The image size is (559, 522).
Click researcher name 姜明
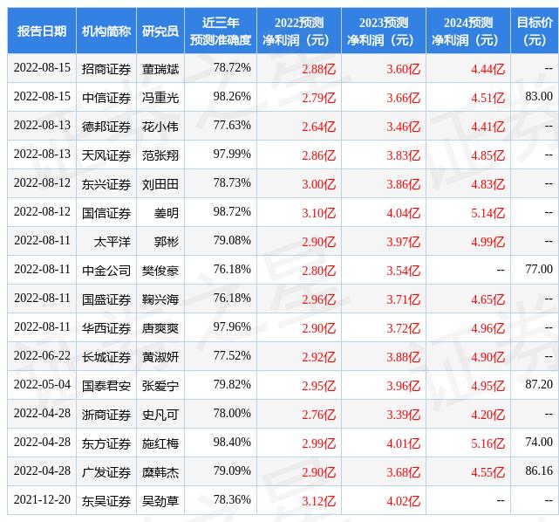167,213
